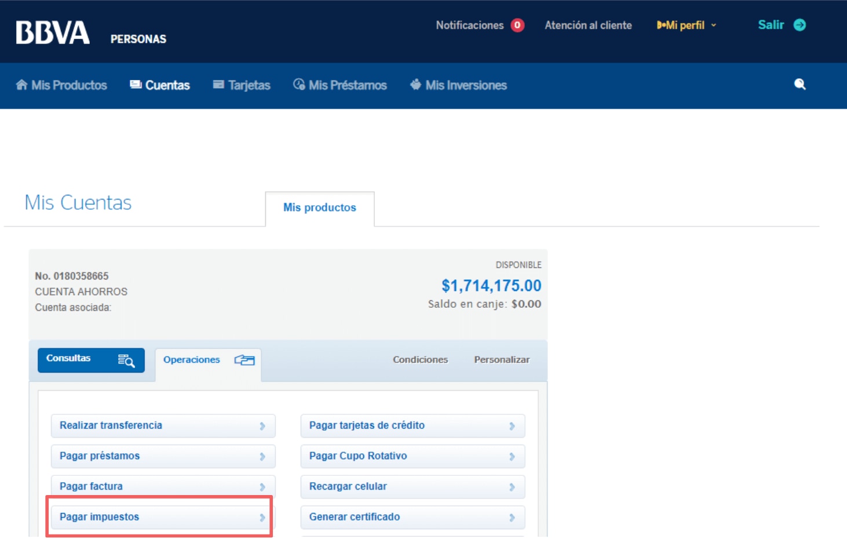Viewport: 847px width, 542px height.
Task: Click the DISPONIBLE label
Action: click(x=519, y=265)
